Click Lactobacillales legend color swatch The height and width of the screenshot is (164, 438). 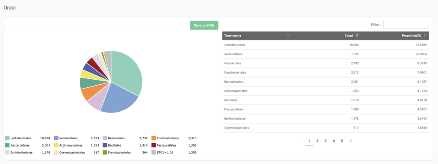click(x=7, y=138)
